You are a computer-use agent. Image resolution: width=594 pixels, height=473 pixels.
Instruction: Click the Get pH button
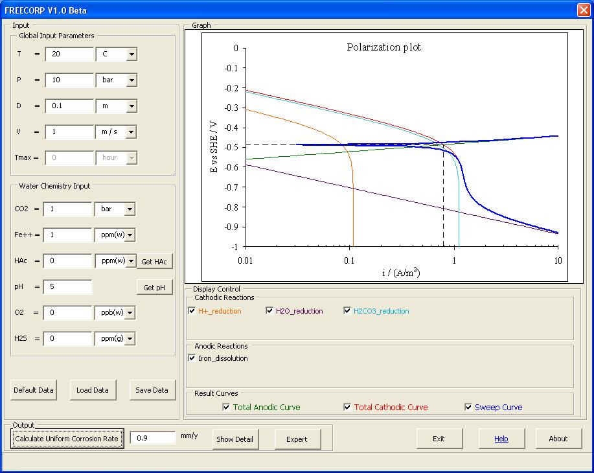coord(155,286)
